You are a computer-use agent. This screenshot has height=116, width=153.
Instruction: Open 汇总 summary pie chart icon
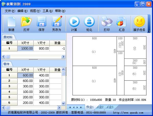(121, 22)
